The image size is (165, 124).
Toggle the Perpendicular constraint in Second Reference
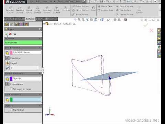coord(7,84)
